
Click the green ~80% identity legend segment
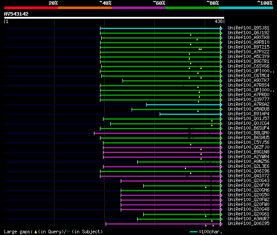point(192,8)
